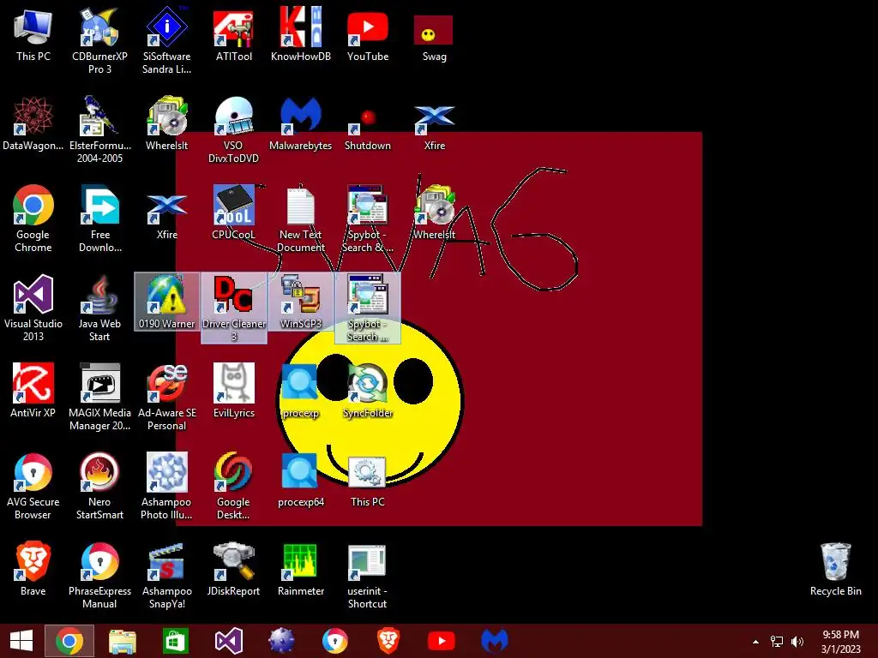
Task: Select the VSO DivxToDVD icon
Action: tap(233, 129)
